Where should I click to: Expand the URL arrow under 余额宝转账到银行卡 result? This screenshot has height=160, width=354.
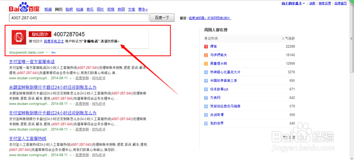pyautogui.click(x=71, y=104)
